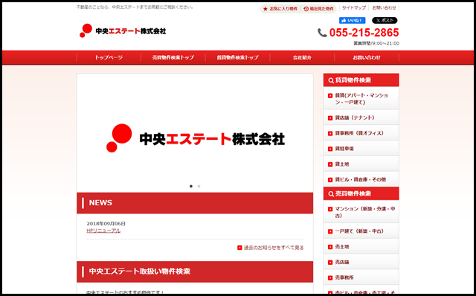The height and width of the screenshot is (296, 476).
Task: Click the red arrow icon beside 貸店舗（テナント）
Action: (x=330, y=118)
